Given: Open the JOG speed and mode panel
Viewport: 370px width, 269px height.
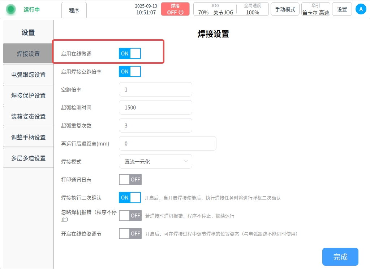Looking at the screenshot, I should point(231,9).
